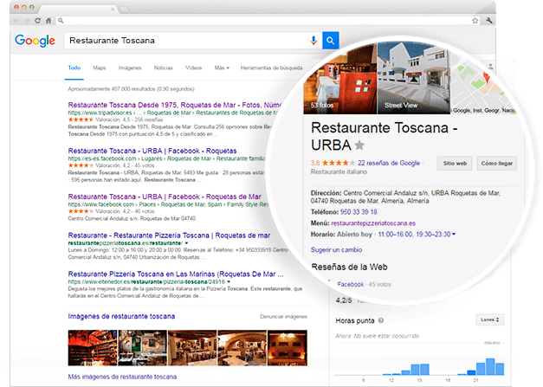
Task: Open the Lunes day selector dropdown
Action: coord(489,320)
